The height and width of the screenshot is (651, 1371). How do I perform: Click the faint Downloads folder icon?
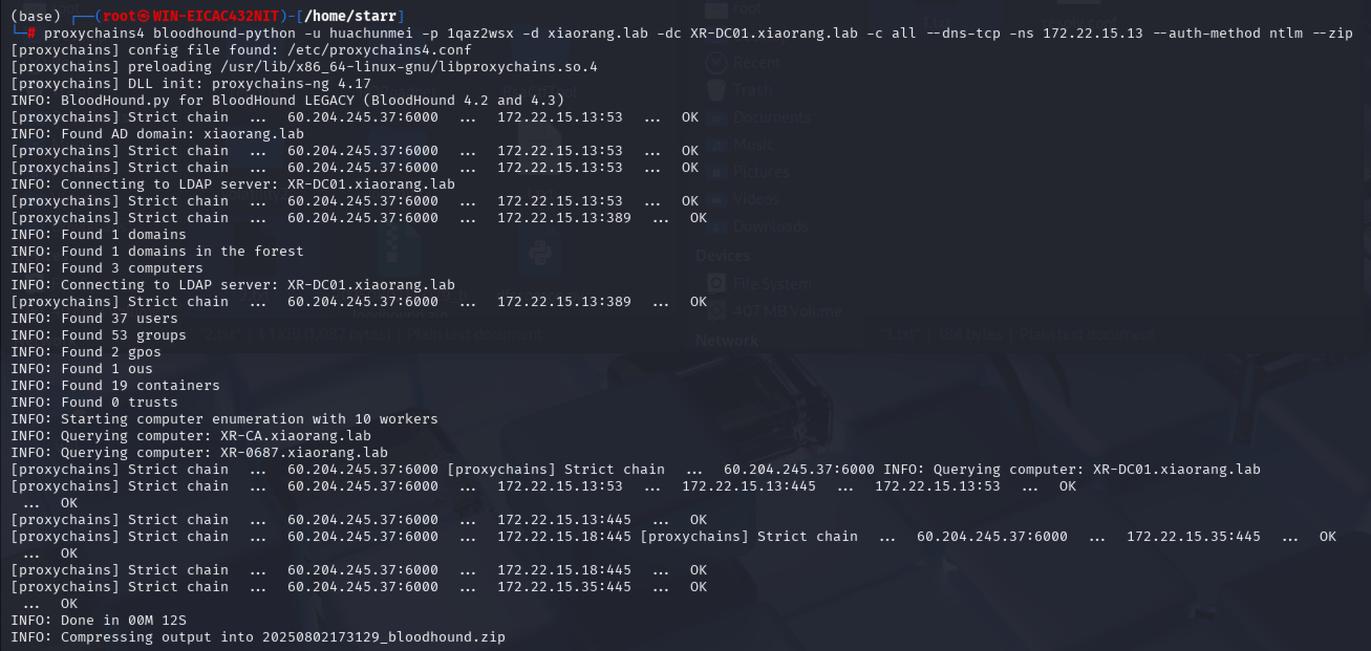click(716, 226)
